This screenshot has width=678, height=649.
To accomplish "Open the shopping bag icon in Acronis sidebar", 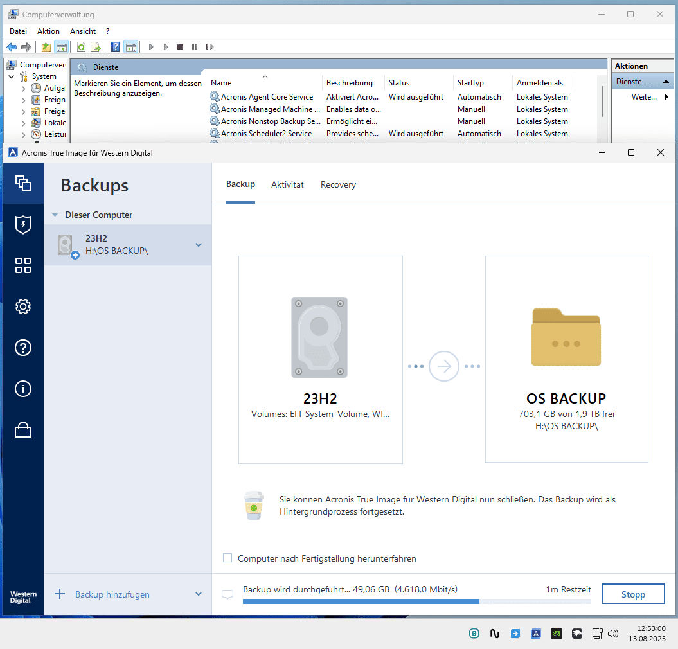I will (23, 430).
